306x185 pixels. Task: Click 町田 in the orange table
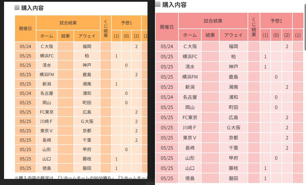tap(87, 103)
